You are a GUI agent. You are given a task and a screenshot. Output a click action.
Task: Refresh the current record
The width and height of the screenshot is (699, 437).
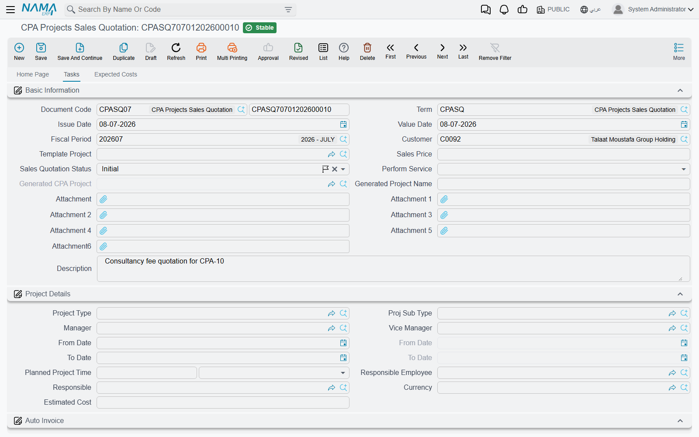(x=176, y=51)
